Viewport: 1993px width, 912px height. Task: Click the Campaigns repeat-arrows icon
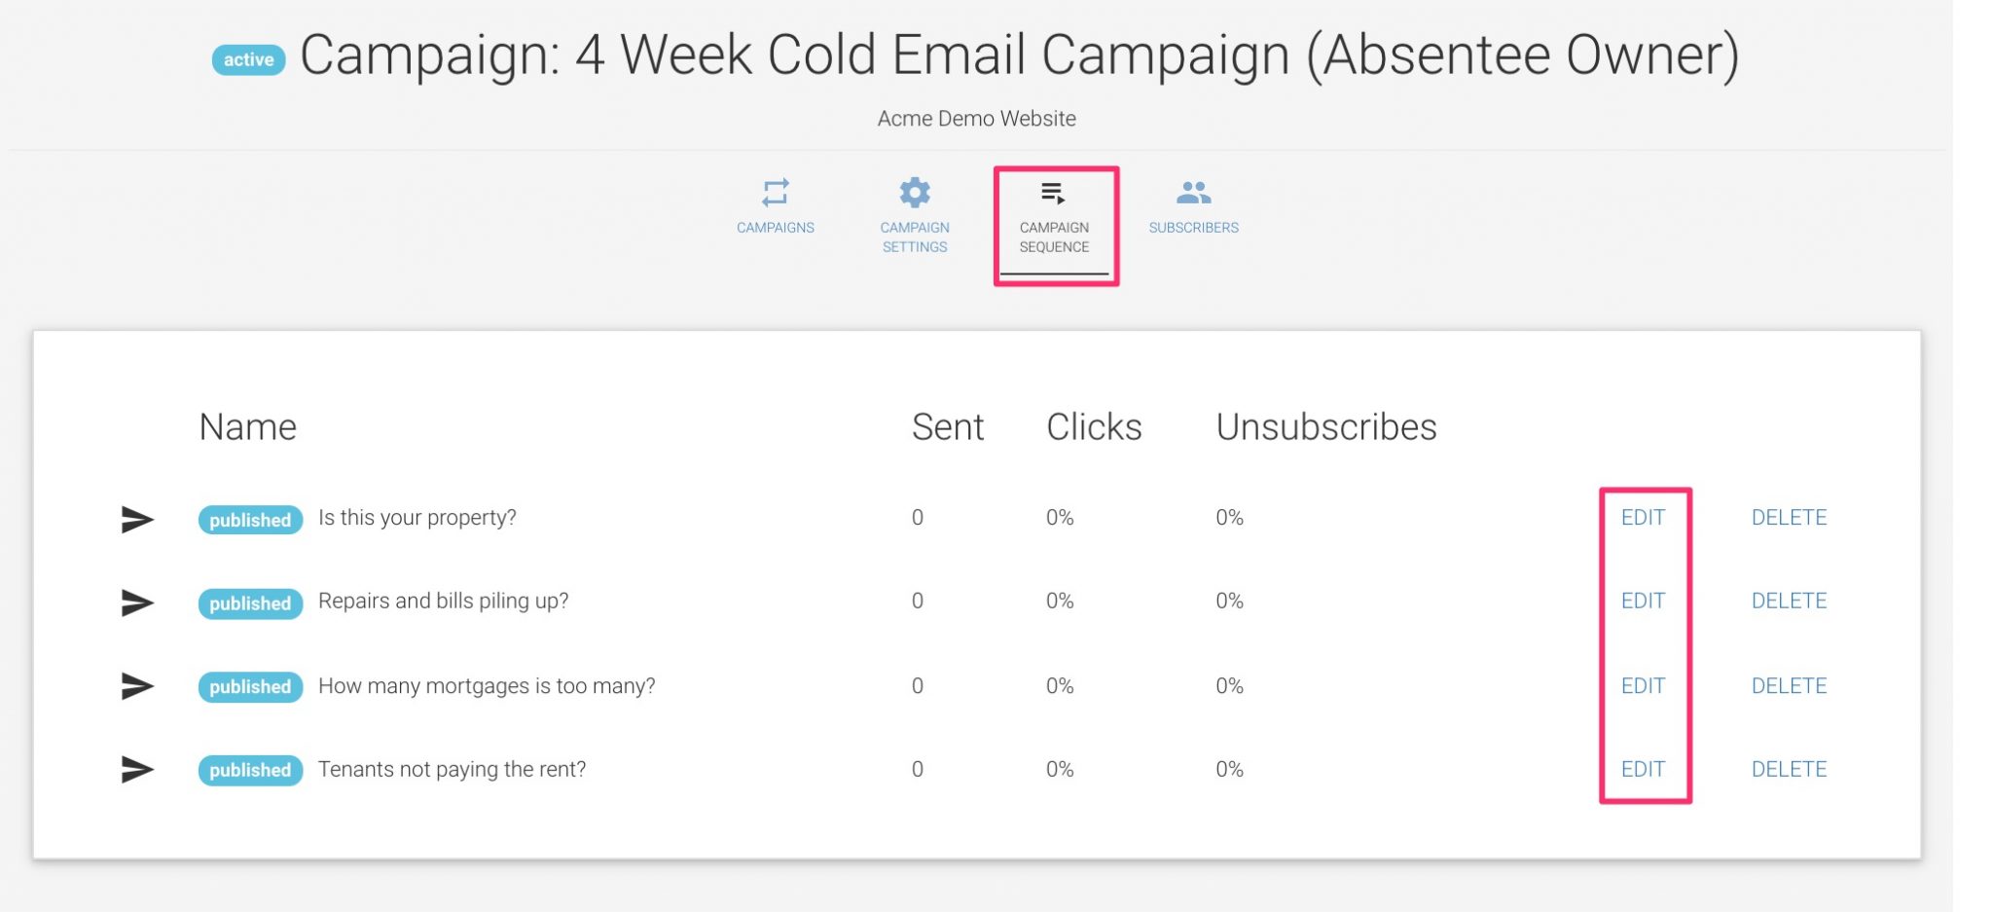click(x=776, y=192)
